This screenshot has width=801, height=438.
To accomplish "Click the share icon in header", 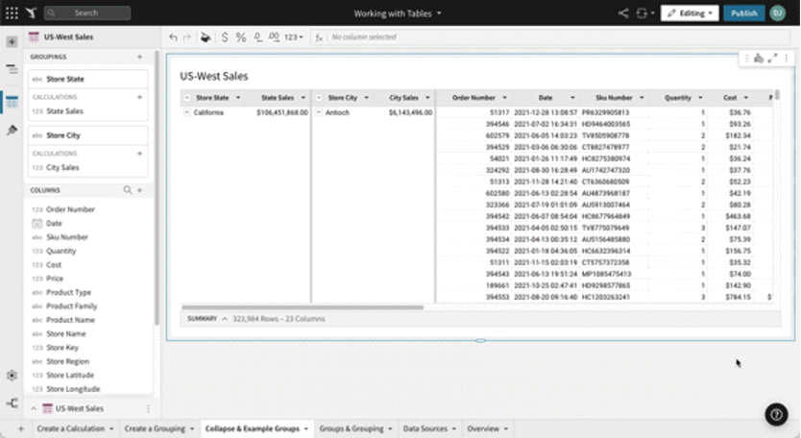I will point(623,13).
